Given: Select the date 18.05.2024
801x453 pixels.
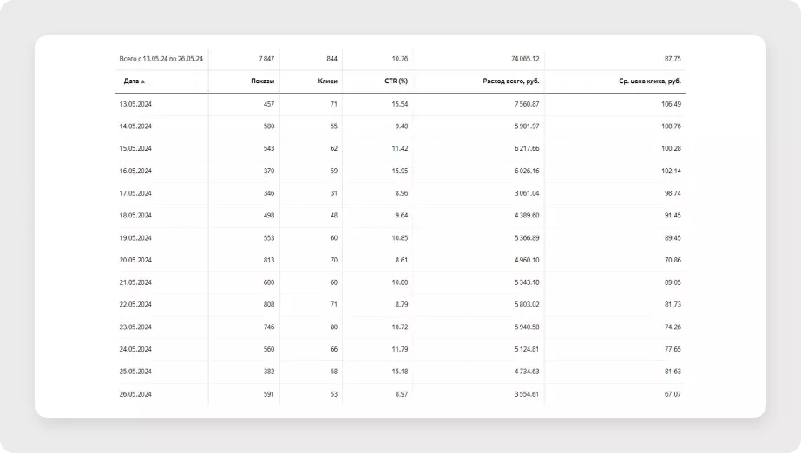Looking at the screenshot, I should [x=135, y=216].
